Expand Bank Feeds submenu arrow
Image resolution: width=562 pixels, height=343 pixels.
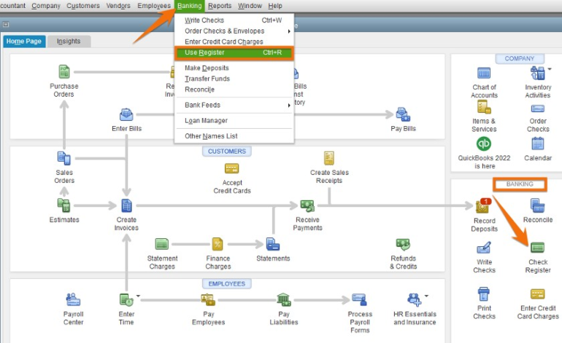click(289, 105)
